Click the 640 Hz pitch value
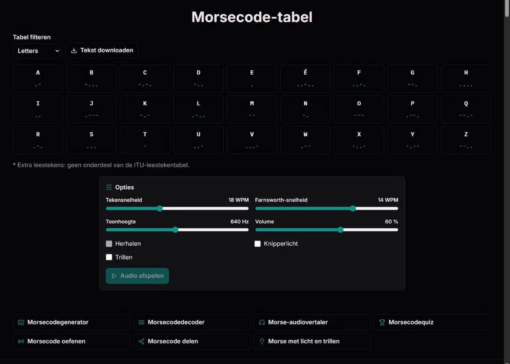This screenshot has width=510, height=364. click(240, 221)
